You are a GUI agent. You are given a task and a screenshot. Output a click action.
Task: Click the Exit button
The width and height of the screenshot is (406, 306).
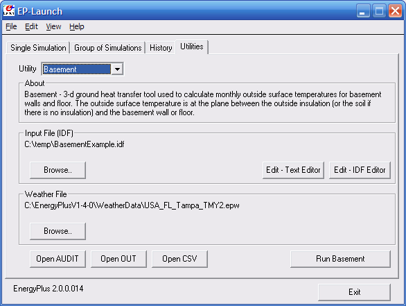pyautogui.click(x=354, y=292)
